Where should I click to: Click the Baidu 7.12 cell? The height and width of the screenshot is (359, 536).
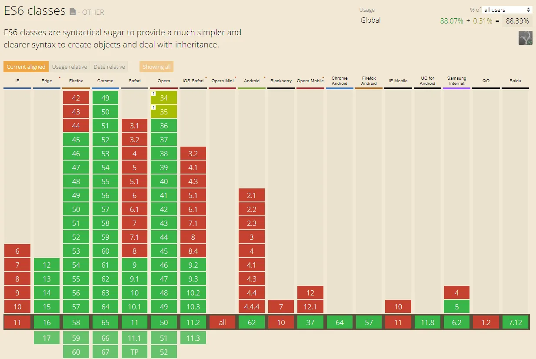pyautogui.click(x=515, y=322)
